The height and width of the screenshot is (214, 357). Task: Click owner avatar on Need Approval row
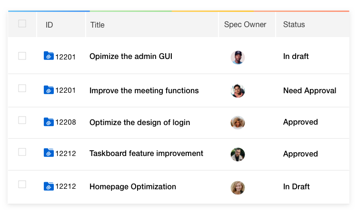point(238,91)
